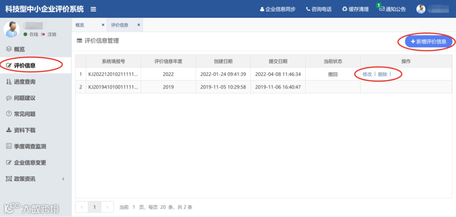Select 评价信息 in the sidebar
456x217 pixels.
(x=35, y=65)
